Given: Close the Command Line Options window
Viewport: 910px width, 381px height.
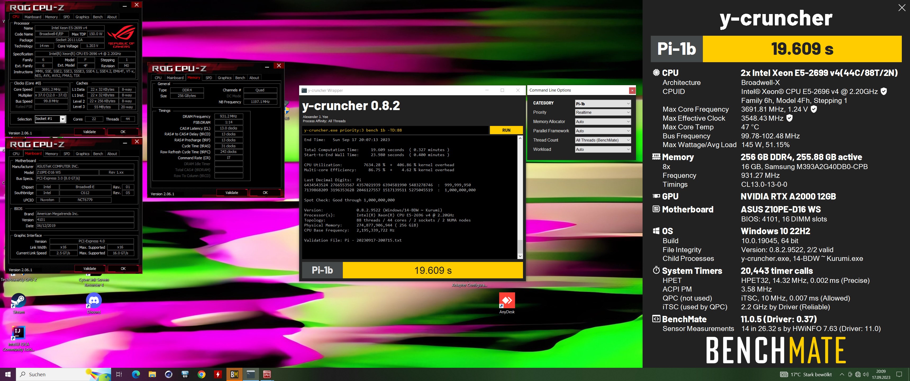Looking at the screenshot, I should [632, 90].
